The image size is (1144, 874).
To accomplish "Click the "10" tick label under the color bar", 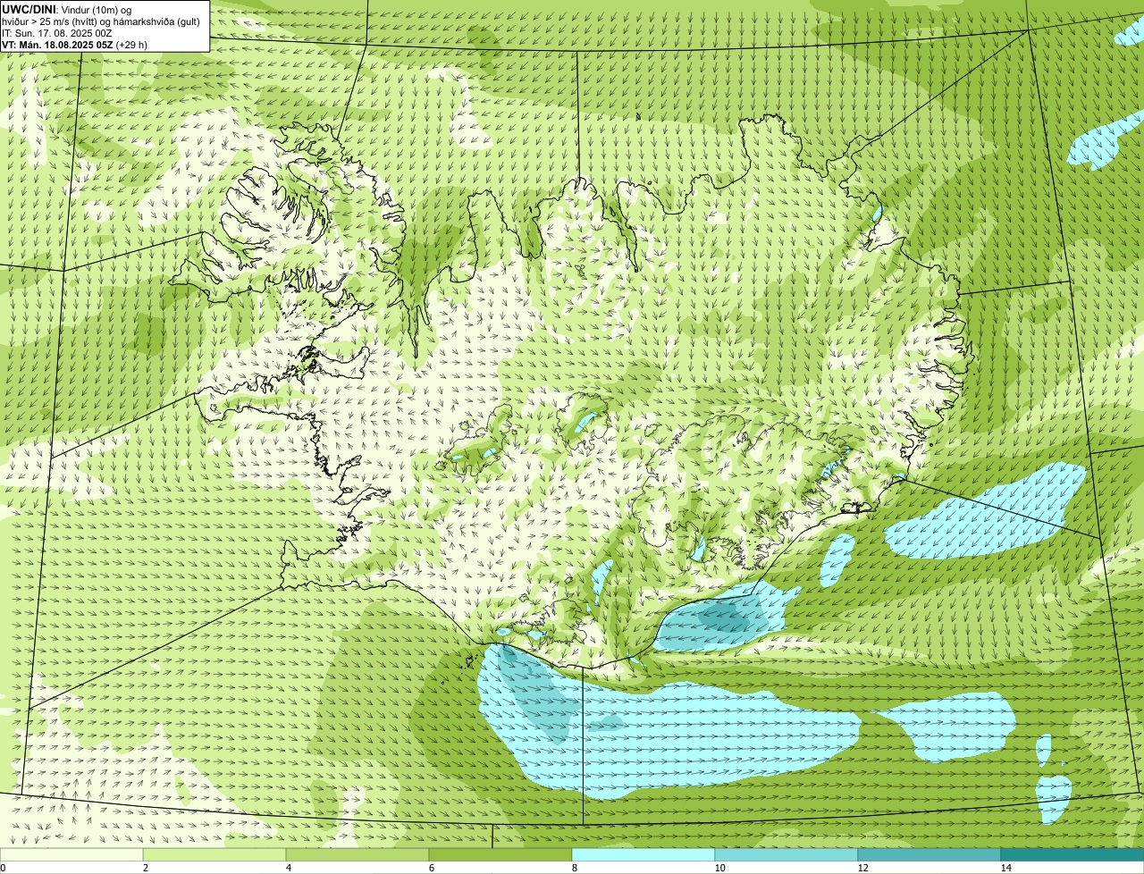I will click(x=719, y=868).
